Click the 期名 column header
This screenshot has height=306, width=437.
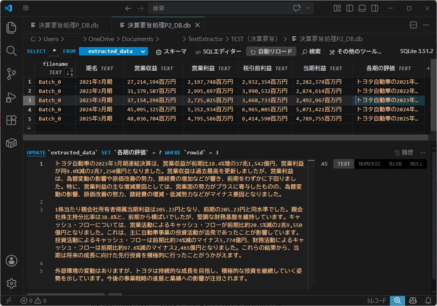[100, 68]
